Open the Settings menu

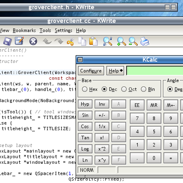coord(64,30)
